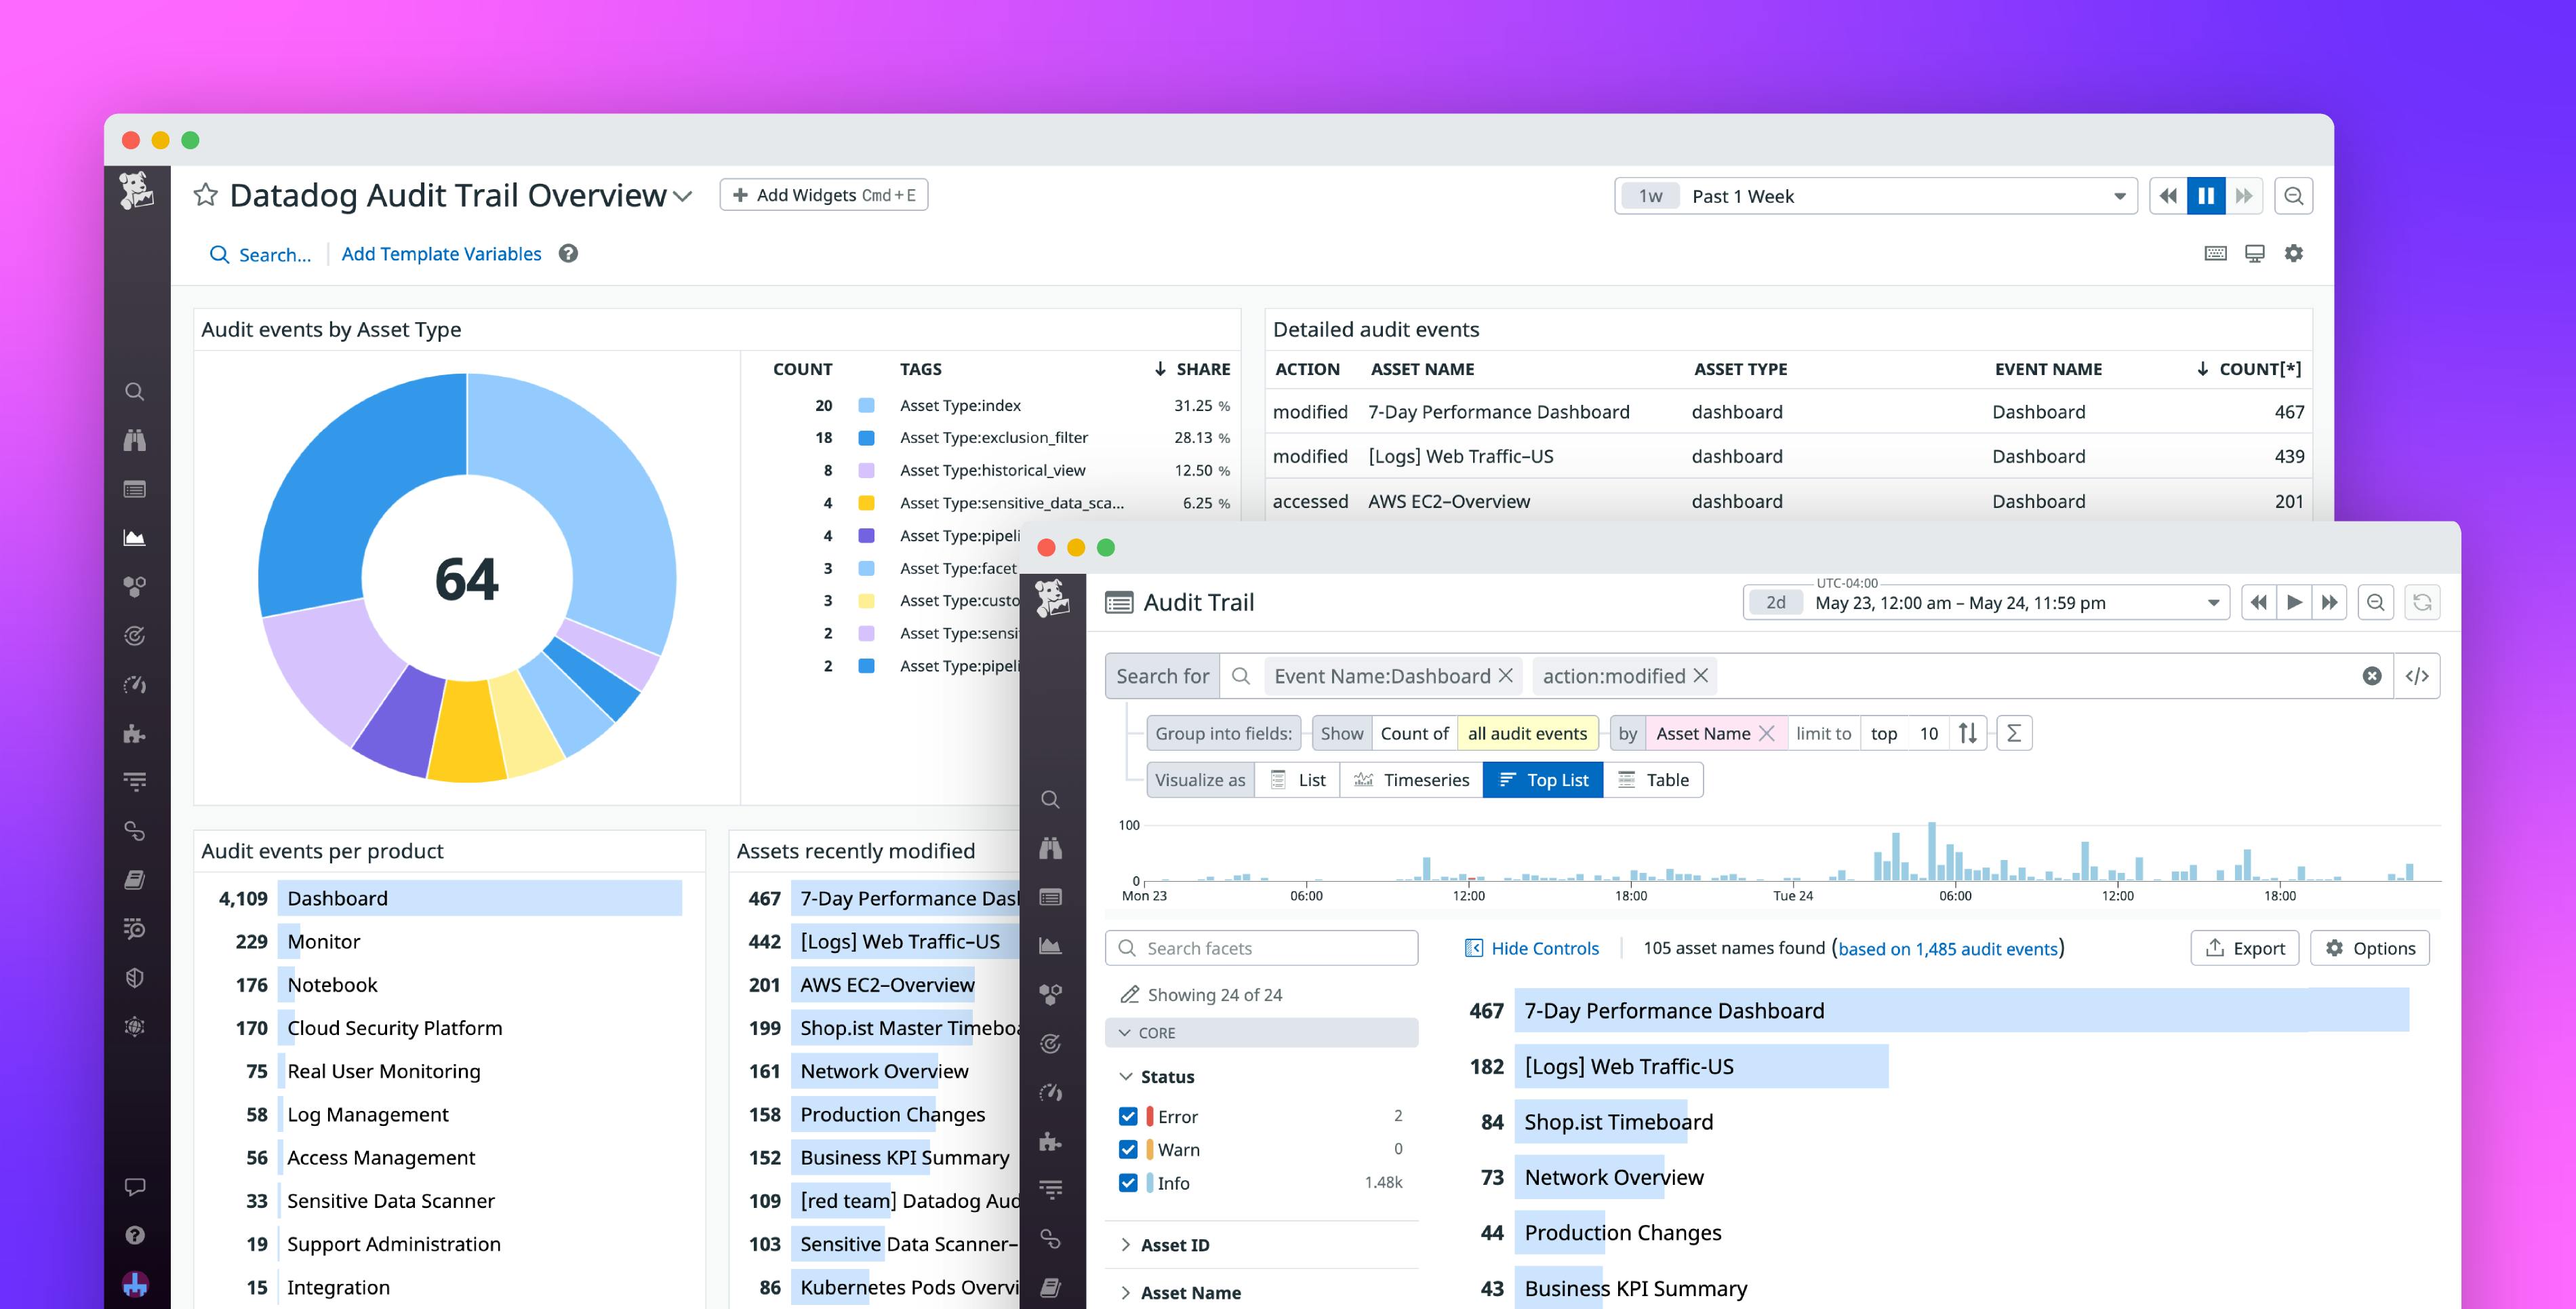This screenshot has width=2576, height=1309.
Task: Click the sigma aggregation icon next to limit controls
Action: click(2014, 732)
